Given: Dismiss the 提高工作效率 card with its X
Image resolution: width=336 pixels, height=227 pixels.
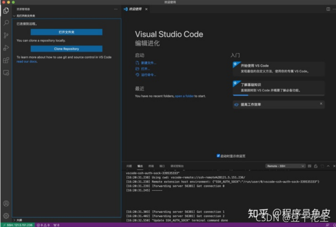Looking at the screenshot, I should 321,103.
